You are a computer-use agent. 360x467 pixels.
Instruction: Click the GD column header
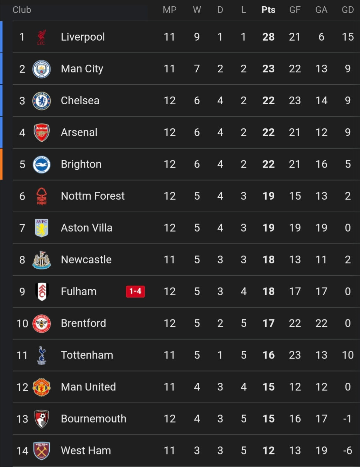pyautogui.click(x=348, y=10)
